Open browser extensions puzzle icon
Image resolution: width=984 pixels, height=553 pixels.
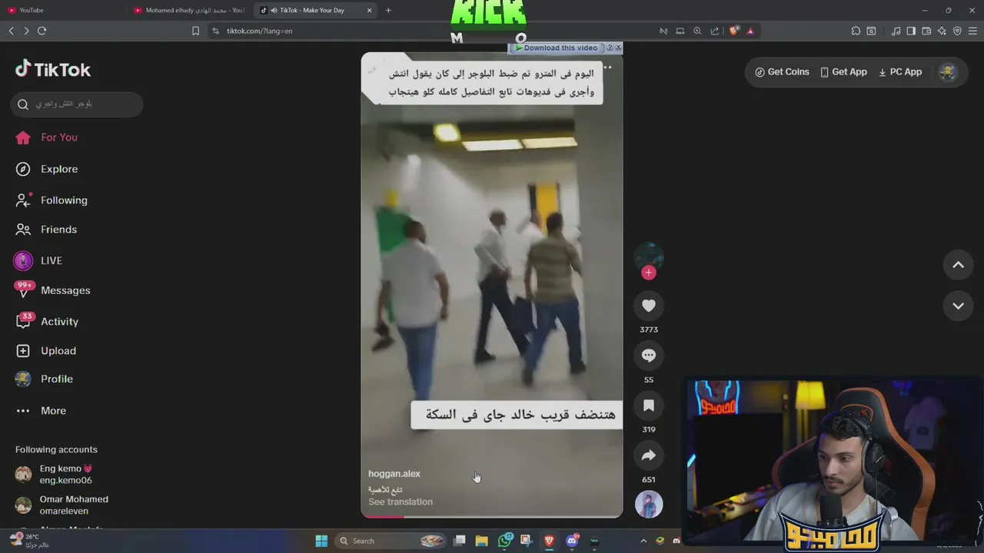[x=856, y=31]
